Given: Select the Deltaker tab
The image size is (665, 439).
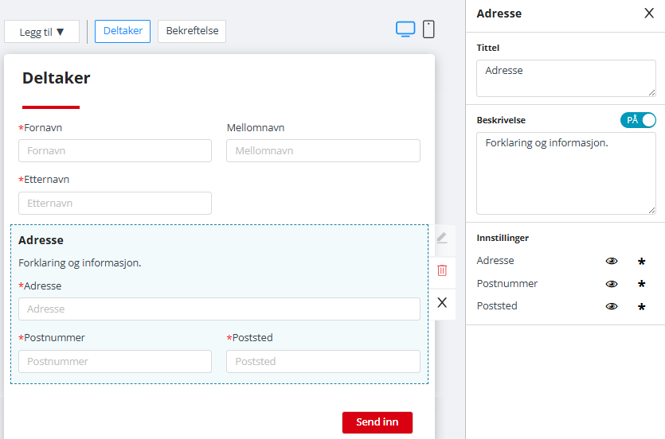Looking at the screenshot, I should pyautogui.click(x=123, y=31).
